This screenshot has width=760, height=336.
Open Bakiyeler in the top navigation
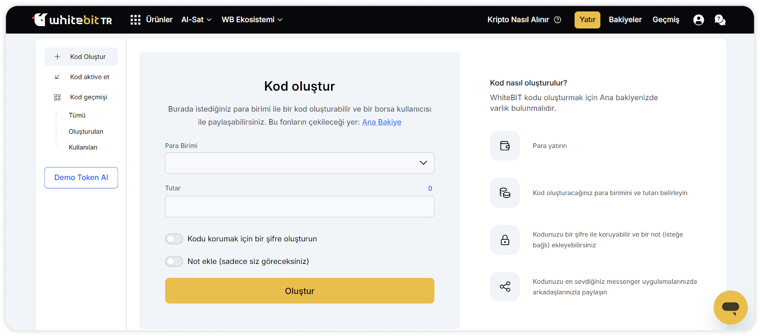tap(625, 19)
